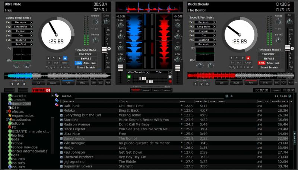This screenshot has width=298, height=170.
Task: Click the VirtualDJ logo
Action: (41, 90)
